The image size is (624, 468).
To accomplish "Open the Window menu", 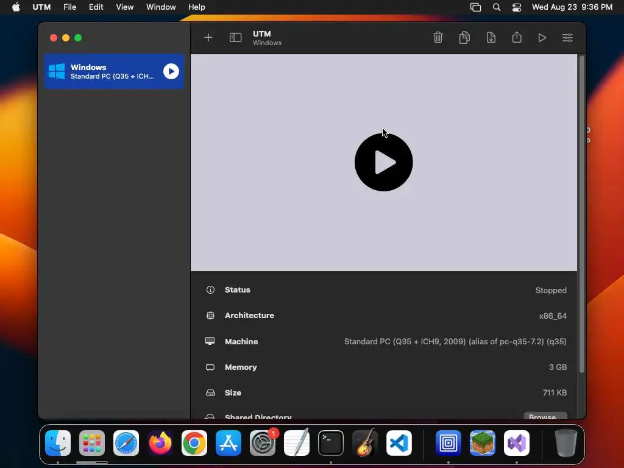I will [x=161, y=7].
